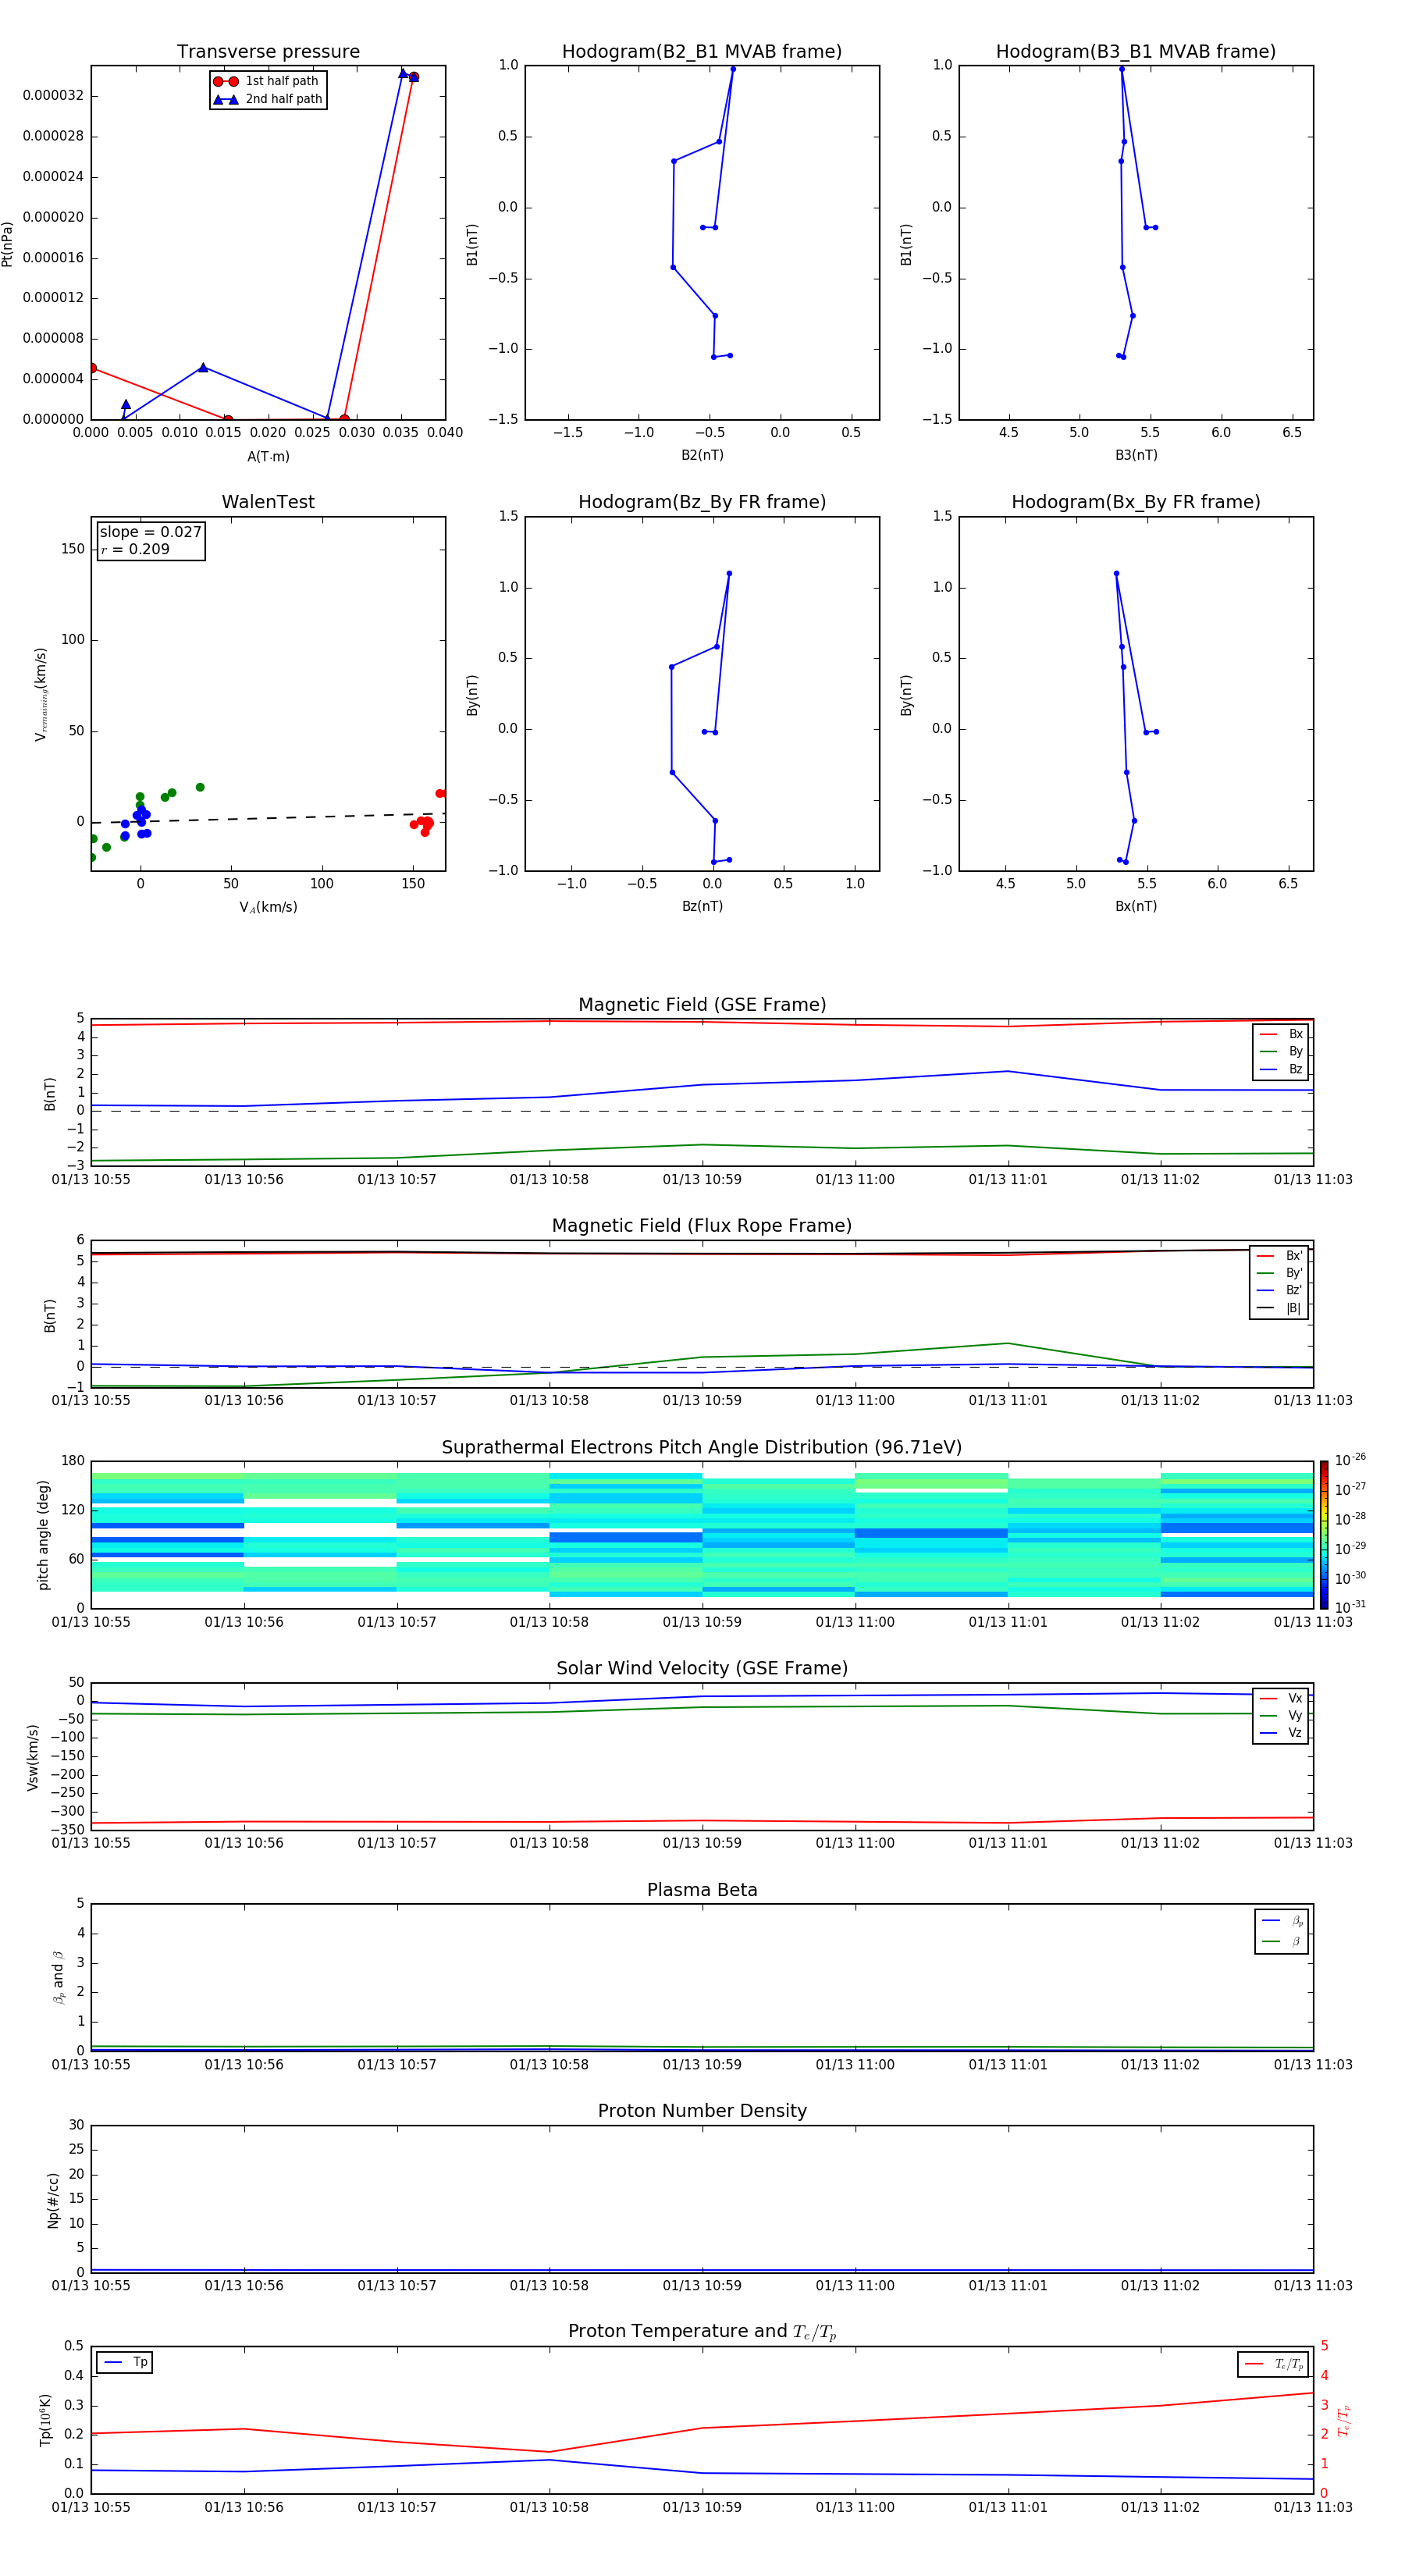Viewport: 1405px width, 2576px height.
Task: Click the "10^-26" colorbar tick label
Action: (x=1350, y=1460)
